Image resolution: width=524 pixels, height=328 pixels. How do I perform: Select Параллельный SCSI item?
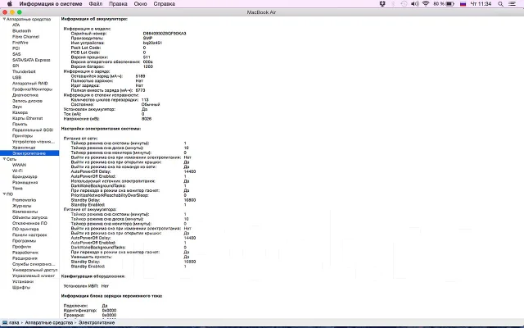(x=33, y=130)
